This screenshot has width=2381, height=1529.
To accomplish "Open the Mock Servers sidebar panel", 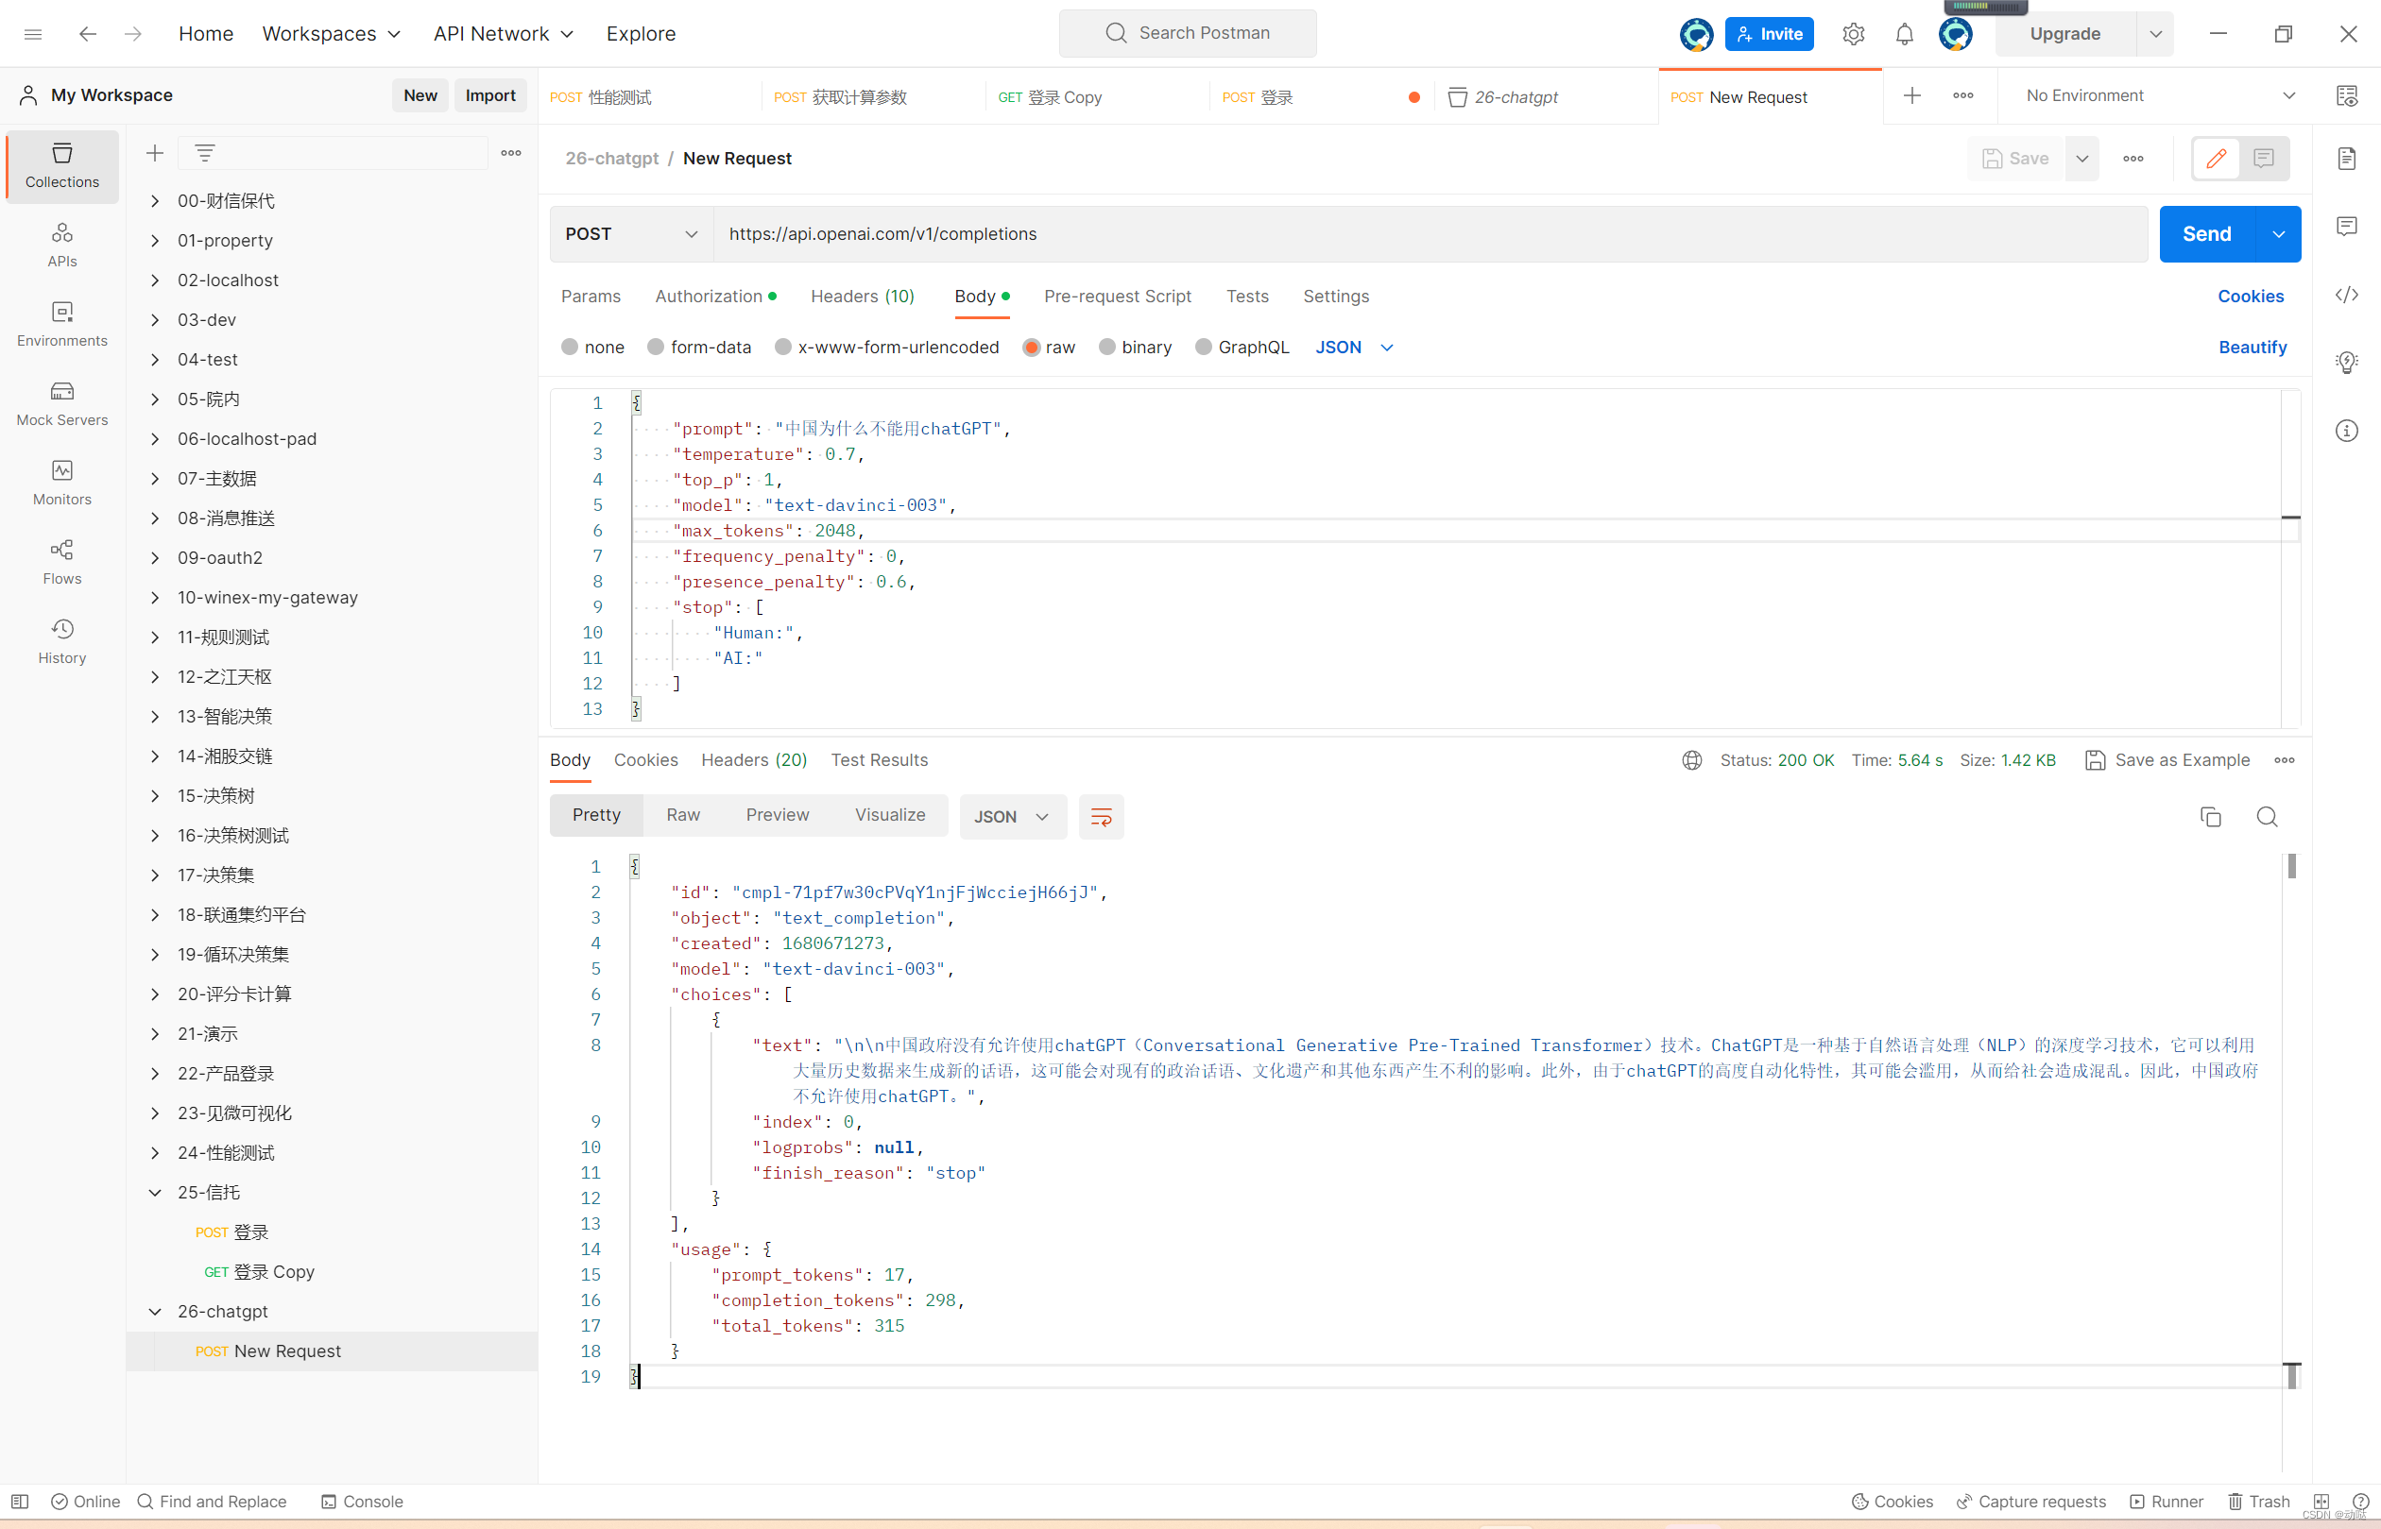I will (61, 404).
